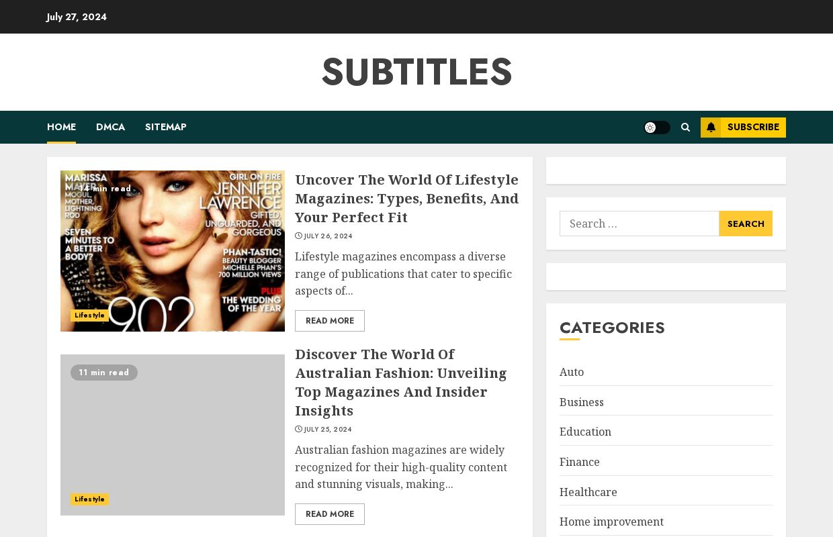Screen dimensions: 833x537
Task: Click Read More under Lifestyle Magazines article
Action: click(x=330, y=321)
